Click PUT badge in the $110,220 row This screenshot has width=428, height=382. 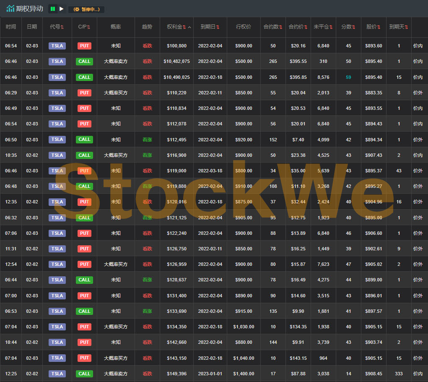point(84,93)
